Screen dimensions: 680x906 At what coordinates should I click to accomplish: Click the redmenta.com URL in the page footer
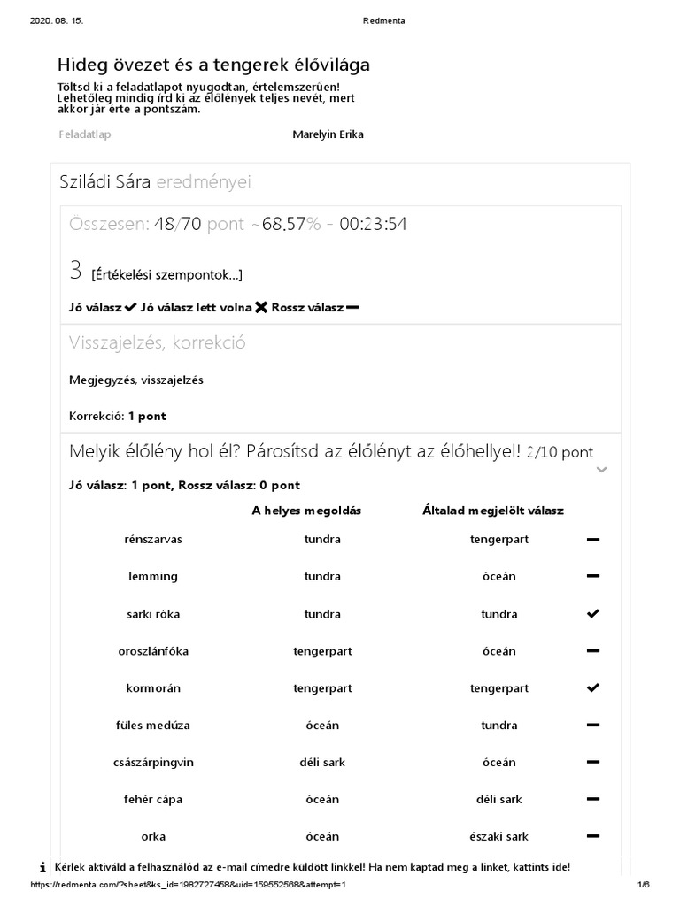tap(188, 885)
